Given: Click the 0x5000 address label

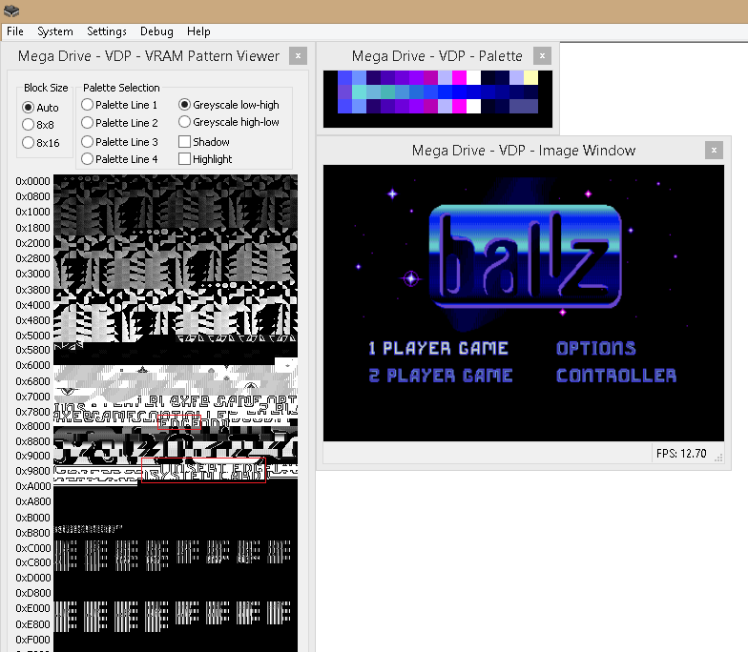Looking at the screenshot, I should [x=32, y=336].
